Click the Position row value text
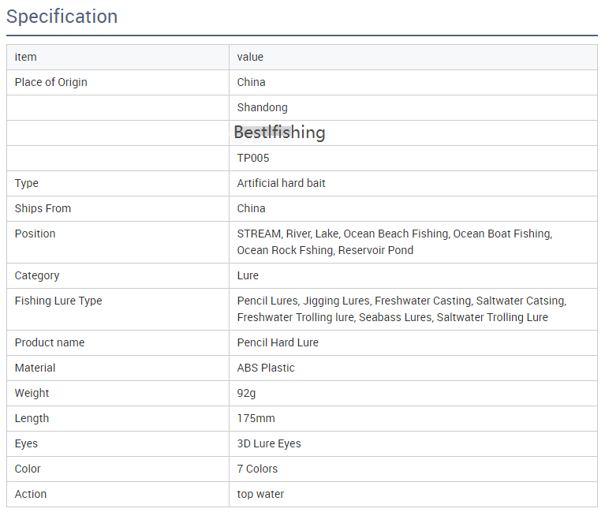Viewport: 605px width, 516px height. (x=394, y=242)
